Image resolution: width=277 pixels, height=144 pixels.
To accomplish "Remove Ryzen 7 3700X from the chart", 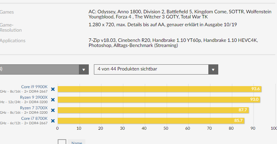I will click(53, 110).
